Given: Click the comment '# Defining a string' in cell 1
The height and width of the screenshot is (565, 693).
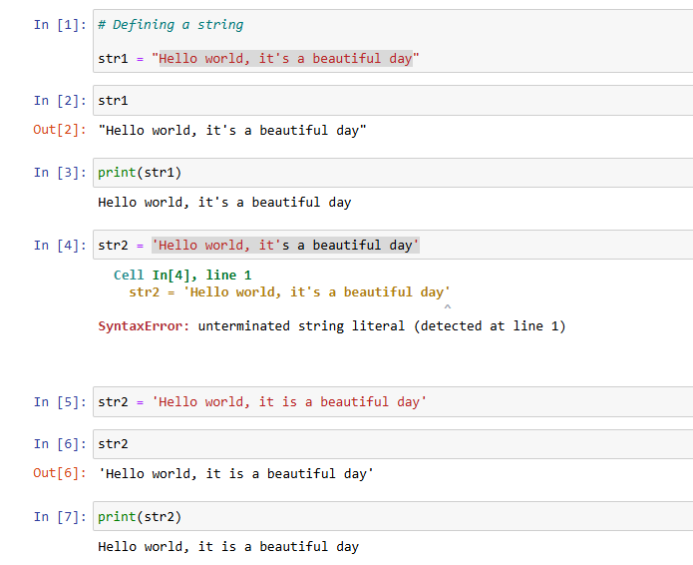Looking at the screenshot, I should [171, 25].
